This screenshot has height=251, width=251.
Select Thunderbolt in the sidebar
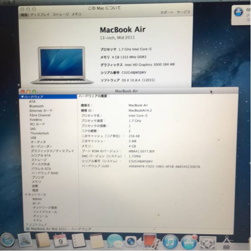point(40,133)
